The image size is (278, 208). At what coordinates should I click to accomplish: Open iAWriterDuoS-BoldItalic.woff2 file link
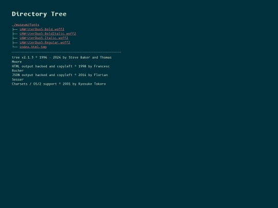[48, 33]
